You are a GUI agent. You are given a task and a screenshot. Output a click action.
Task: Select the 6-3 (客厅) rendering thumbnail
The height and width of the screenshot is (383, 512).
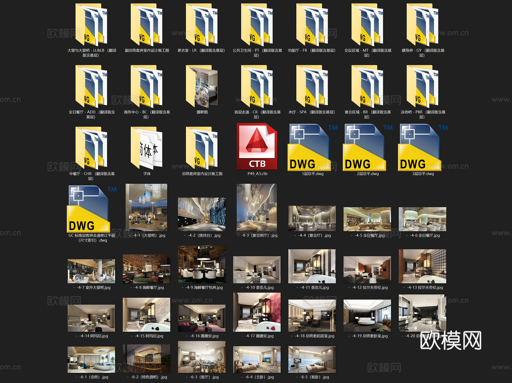(202, 357)
